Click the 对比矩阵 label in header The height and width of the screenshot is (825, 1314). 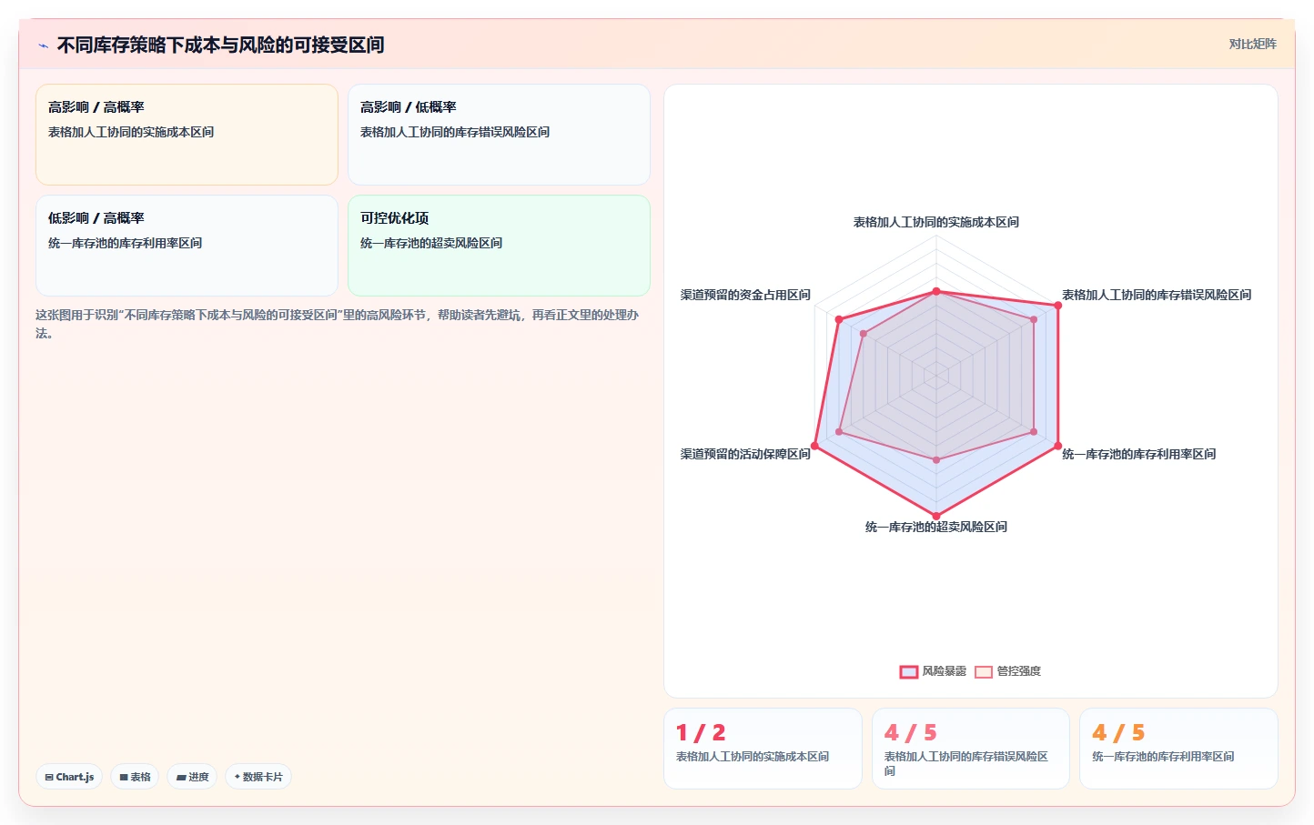point(1252,44)
